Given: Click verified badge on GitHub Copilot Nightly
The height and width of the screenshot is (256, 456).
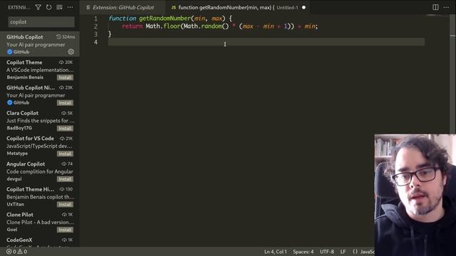Looking at the screenshot, I should pyautogui.click(x=9, y=102).
